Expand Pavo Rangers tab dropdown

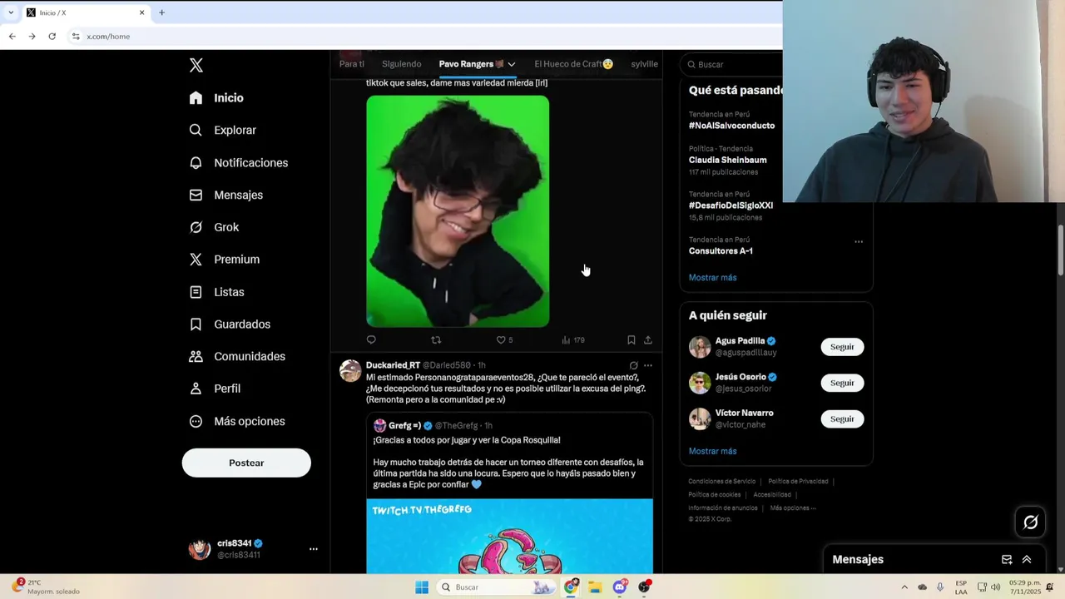coord(512,64)
